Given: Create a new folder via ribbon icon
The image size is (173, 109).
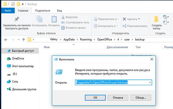Looking at the screenshot, I should (x=156, y=19).
